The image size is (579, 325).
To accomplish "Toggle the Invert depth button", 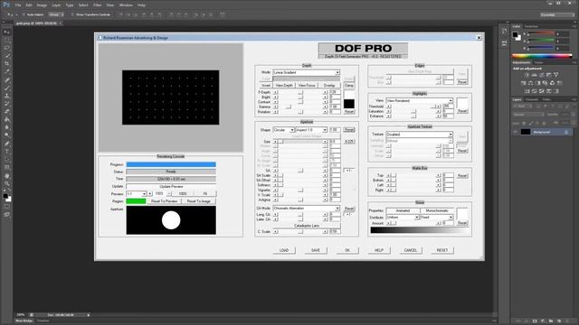I will [266, 85].
